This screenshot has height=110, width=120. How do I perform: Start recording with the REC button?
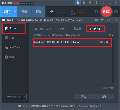[x=106, y=12]
